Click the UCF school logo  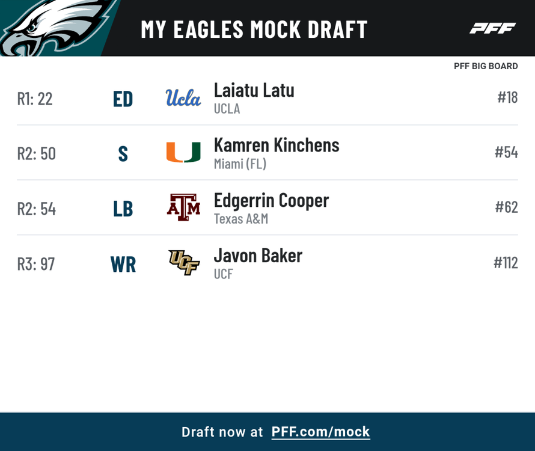point(183,263)
